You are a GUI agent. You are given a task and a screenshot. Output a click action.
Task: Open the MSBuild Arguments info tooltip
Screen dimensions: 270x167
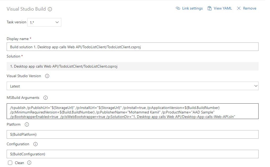click(45, 98)
